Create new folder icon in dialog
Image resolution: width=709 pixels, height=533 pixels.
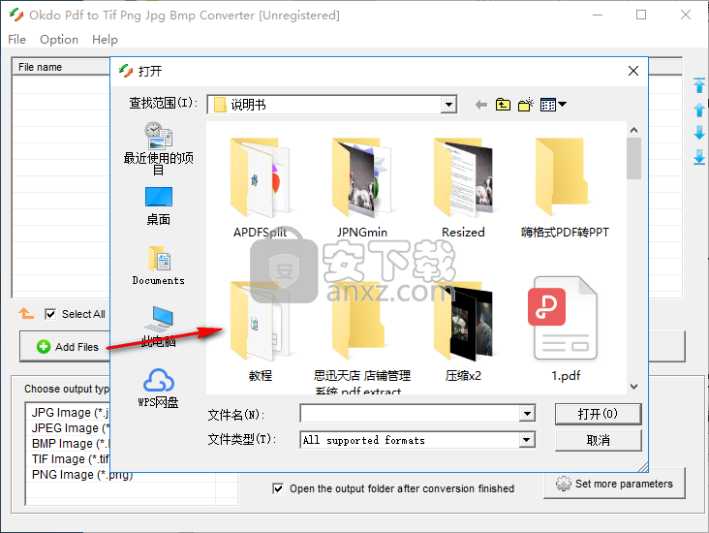525,105
